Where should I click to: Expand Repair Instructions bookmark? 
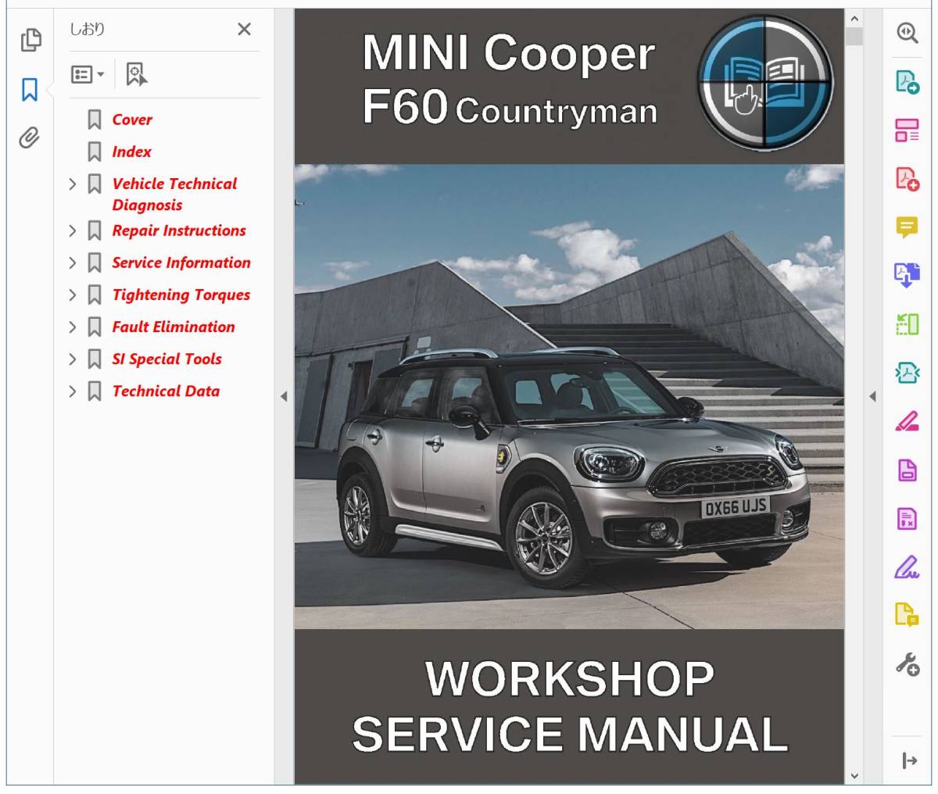[73, 231]
